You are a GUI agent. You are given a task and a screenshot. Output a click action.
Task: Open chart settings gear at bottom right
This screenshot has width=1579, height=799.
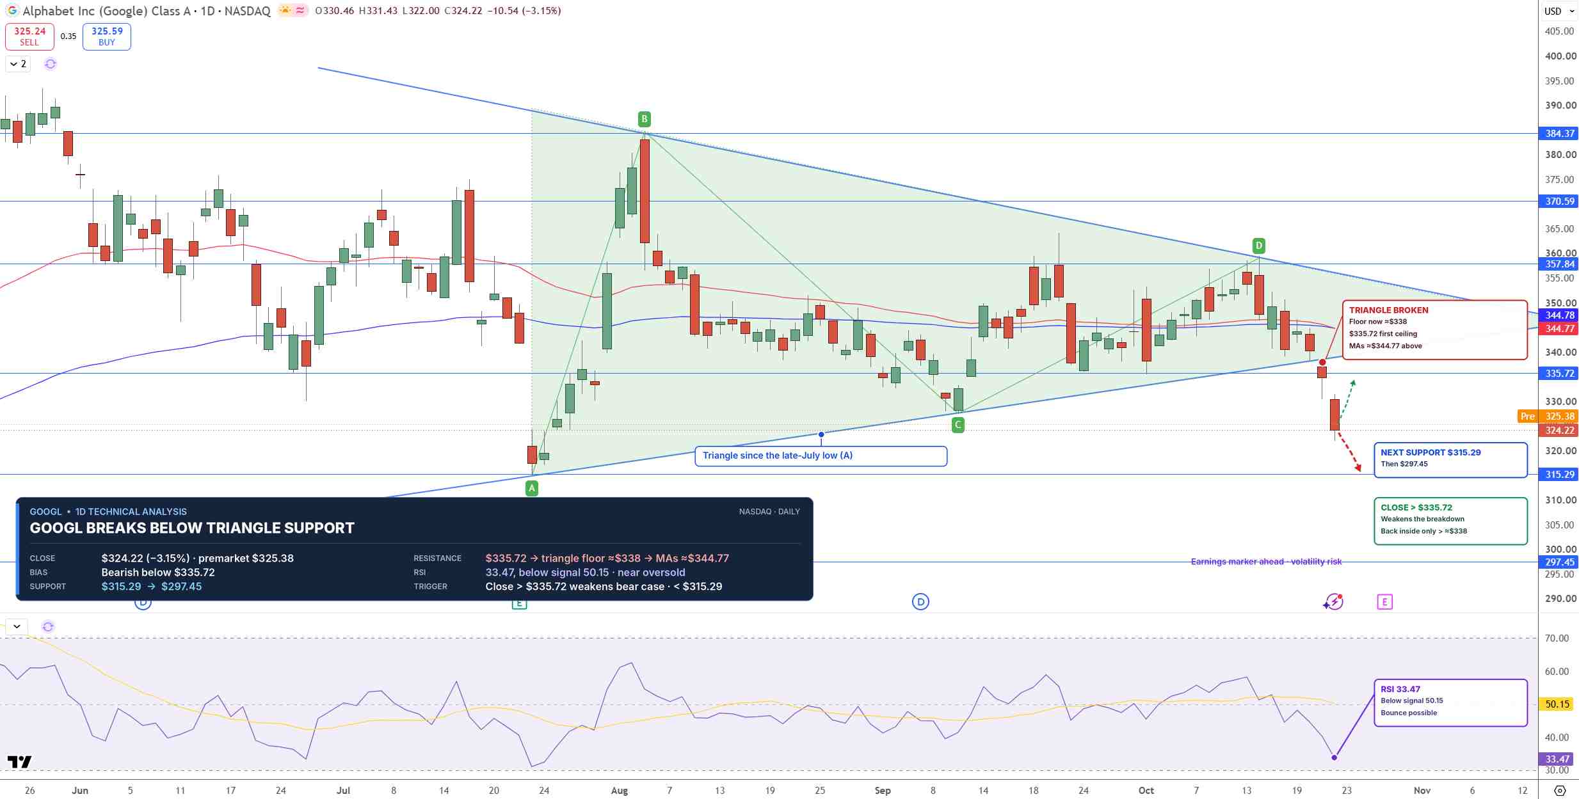click(x=1560, y=790)
